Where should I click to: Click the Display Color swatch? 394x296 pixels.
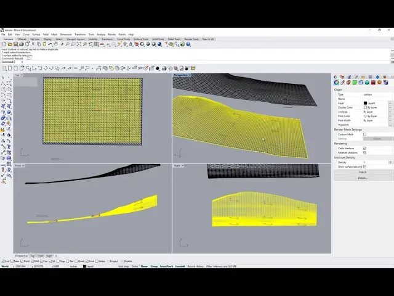[x=366, y=107]
